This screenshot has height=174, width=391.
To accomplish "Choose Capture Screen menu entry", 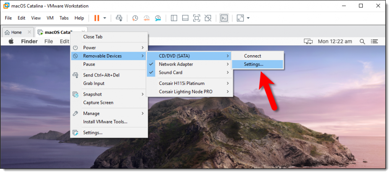I will 109,103.
